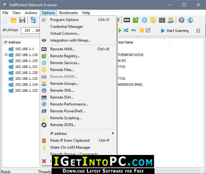Click the THINKPAD-W510 host name
The image size is (206, 174).
tap(131, 55)
